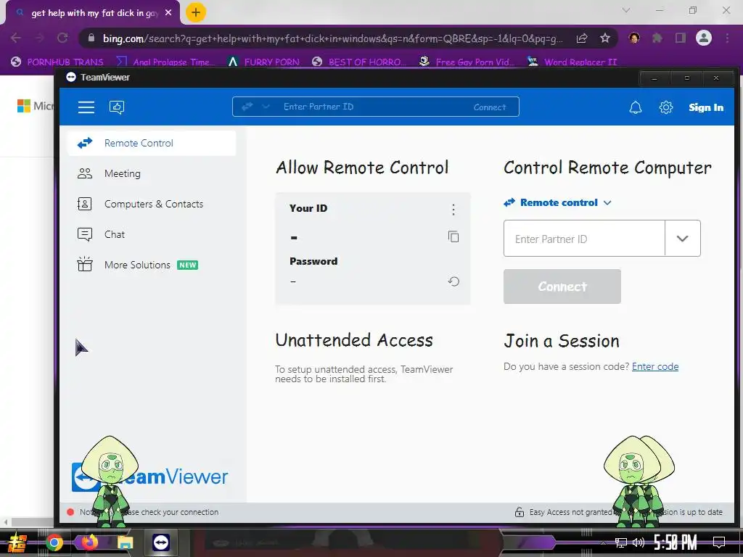Click the 'Unattended Access' heading

point(354,340)
